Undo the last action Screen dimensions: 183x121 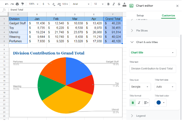point(7,4)
